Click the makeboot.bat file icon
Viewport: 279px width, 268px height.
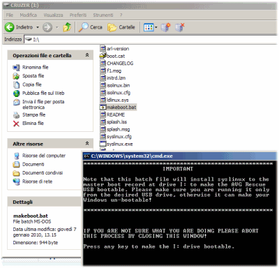103,107
